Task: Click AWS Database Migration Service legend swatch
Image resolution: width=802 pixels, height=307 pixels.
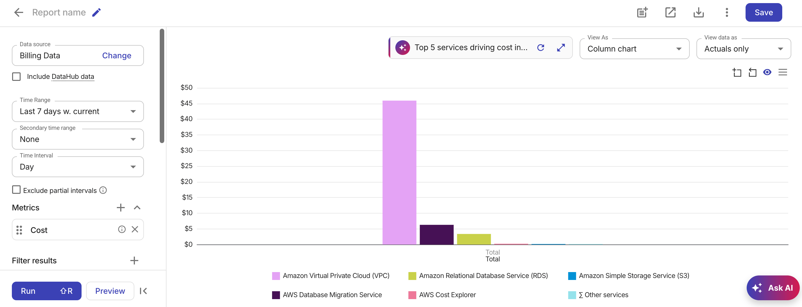Action: 276,295
